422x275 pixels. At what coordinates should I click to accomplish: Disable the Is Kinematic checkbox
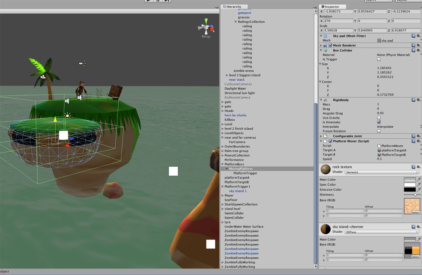tap(379, 122)
